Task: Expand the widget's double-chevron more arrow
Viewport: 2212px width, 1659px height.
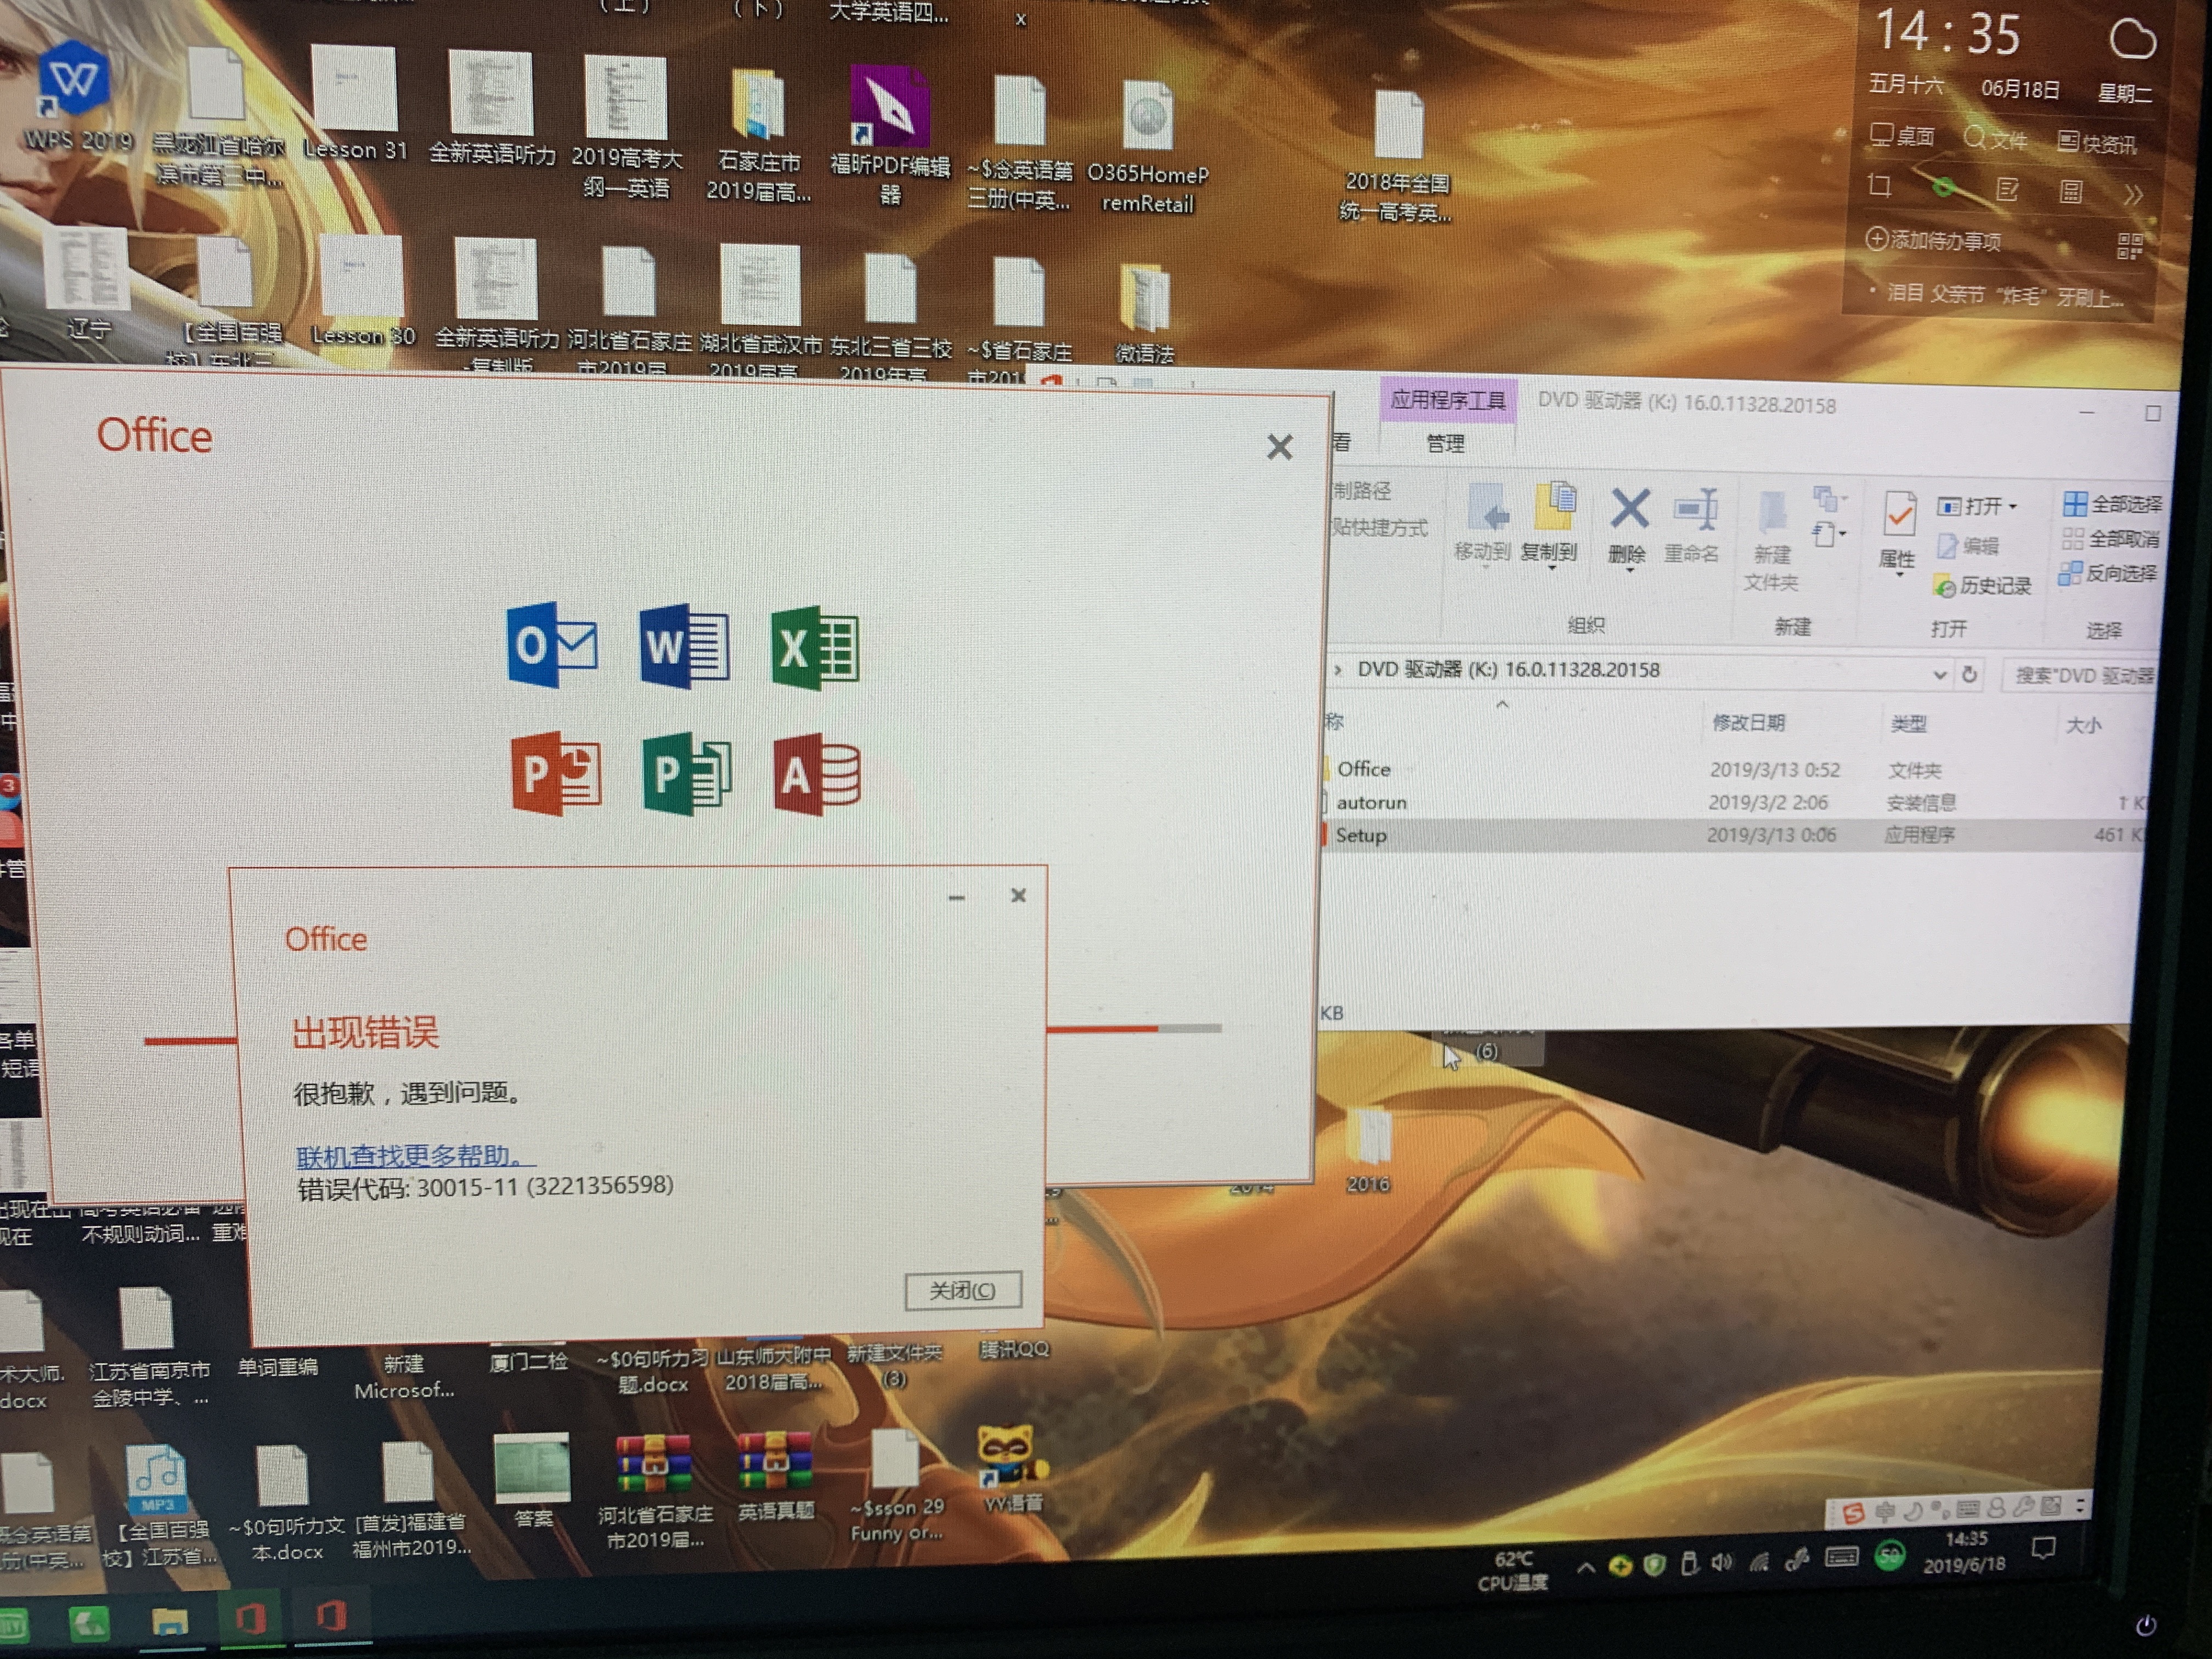Action: (x=2133, y=194)
